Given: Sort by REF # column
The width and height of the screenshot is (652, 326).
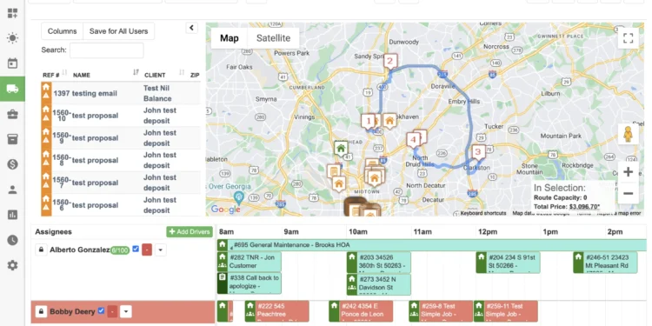Looking at the screenshot, I should (x=55, y=75).
